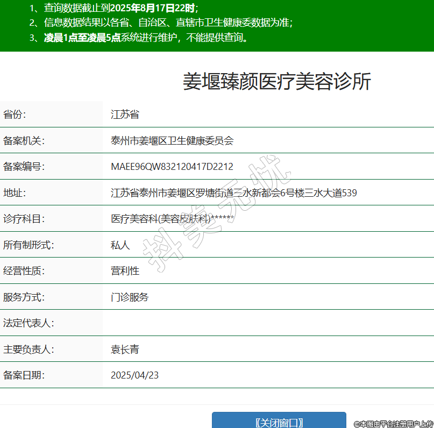Click the 营利性 business nature value
Screen dimensions: 434x428
(x=125, y=271)
